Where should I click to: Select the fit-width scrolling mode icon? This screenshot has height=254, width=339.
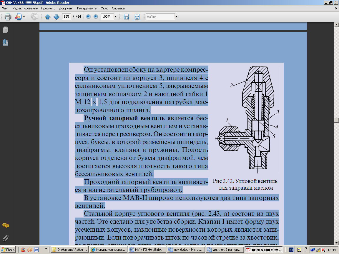click(126, 17)
